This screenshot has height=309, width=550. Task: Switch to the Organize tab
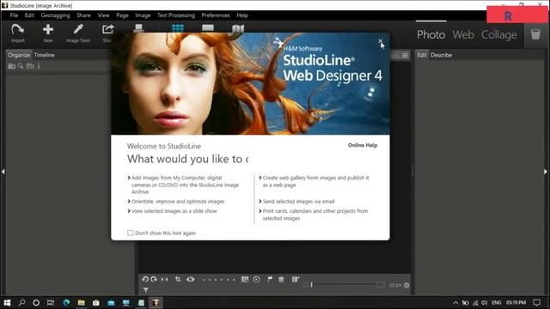19,55
